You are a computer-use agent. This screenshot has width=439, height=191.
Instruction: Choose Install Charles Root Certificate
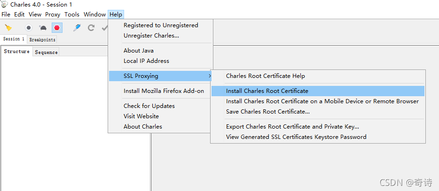[x=318, y=91]
